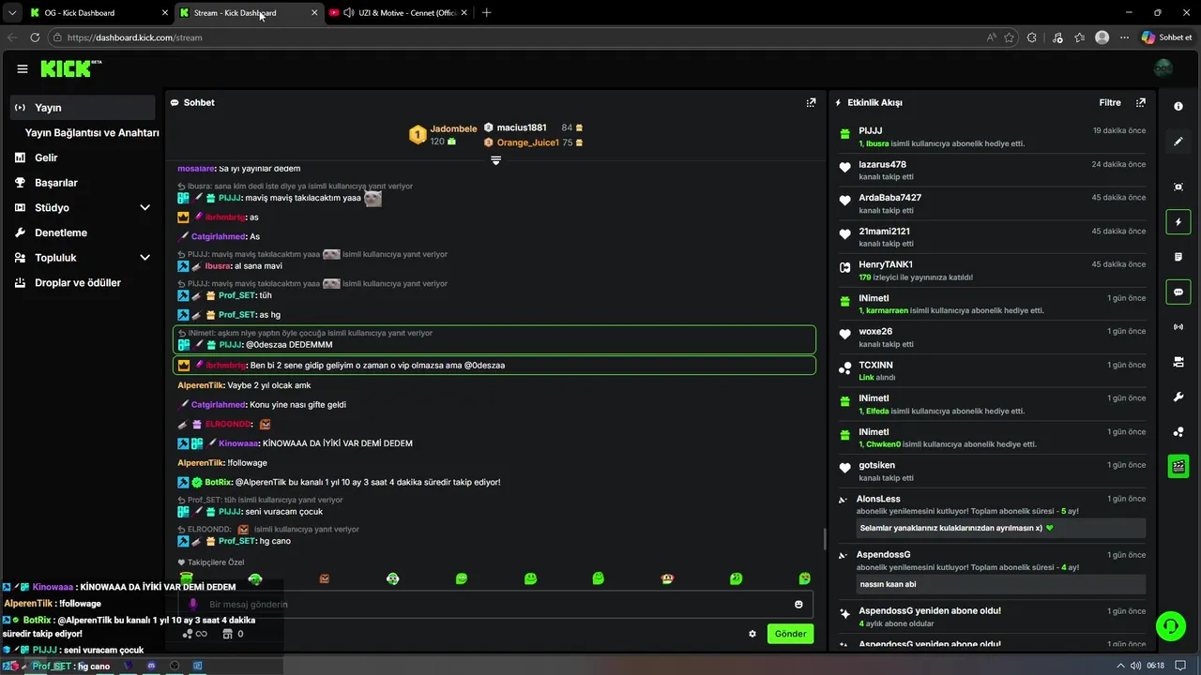Expand the Topluluk menu chevron

coord(144,257)
